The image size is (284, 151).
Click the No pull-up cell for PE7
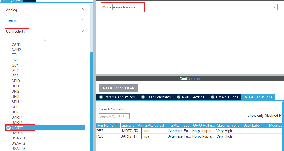(x=204, y=131)
